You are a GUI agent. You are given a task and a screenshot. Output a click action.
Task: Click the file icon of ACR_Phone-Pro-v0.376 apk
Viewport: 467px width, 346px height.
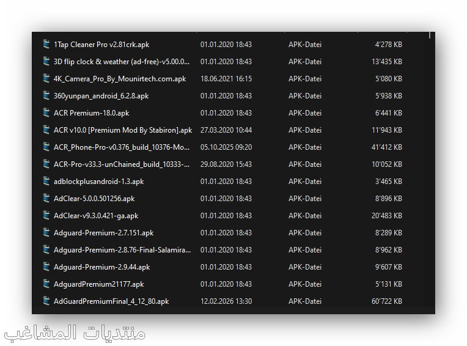[46, 147]
